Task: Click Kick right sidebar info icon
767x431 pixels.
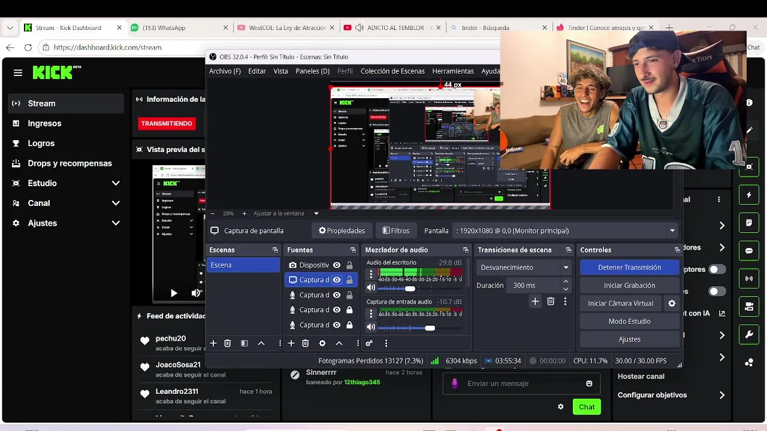Action: click(749, 103)
